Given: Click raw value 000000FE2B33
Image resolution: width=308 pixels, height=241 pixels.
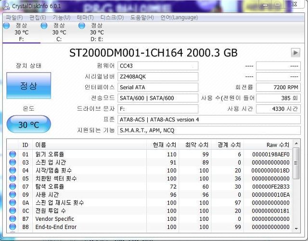Looking at the screenshot, I should pyautogui.click(x=271, y=187).
